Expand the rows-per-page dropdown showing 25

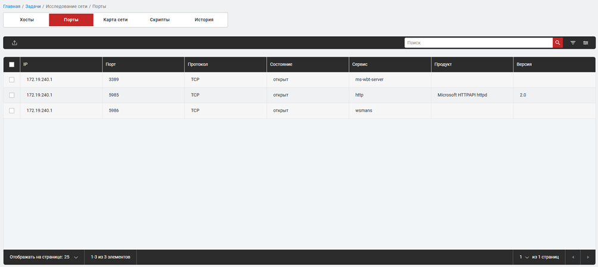(x=76, y=257)
